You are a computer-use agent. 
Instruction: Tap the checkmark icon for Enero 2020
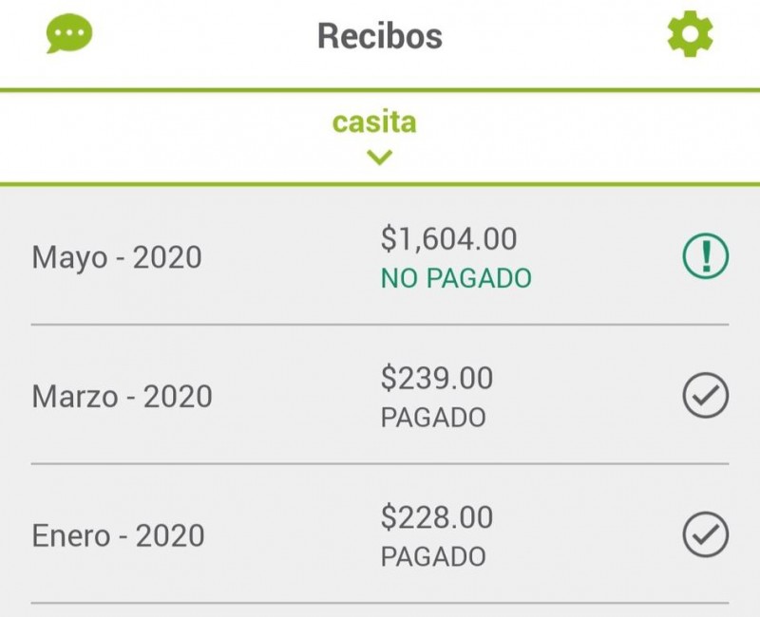pyautogui.click(x=706, y=534)
